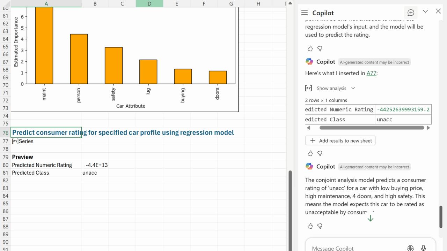Like the conjoint analysis explanation message
Image resolution: width=447 pixels, height=251 pixels.
[310, 226]
